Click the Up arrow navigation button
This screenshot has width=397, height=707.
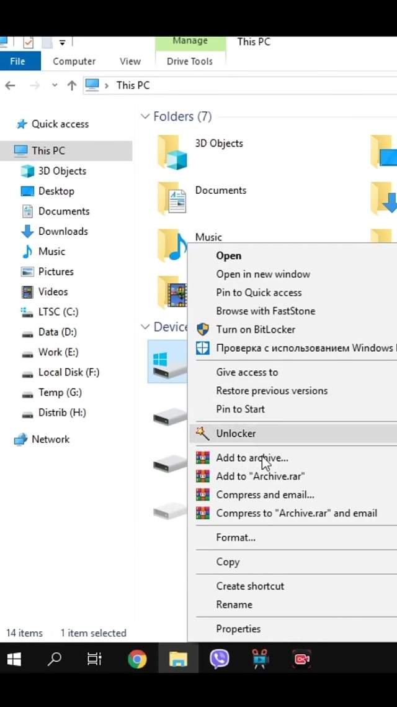pos(72,86)
